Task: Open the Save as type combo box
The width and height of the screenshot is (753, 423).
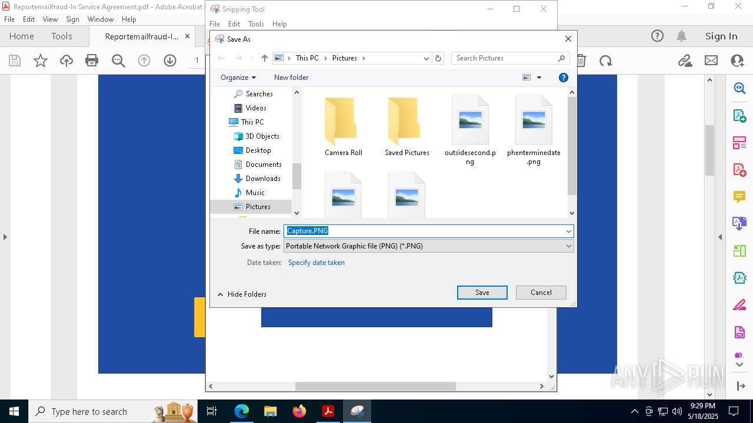Action: click(x=429, y=246)
